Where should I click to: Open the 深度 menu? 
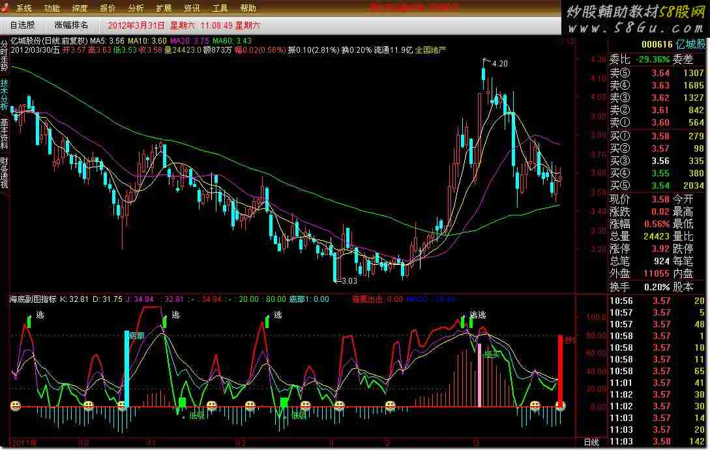point(80,8)
